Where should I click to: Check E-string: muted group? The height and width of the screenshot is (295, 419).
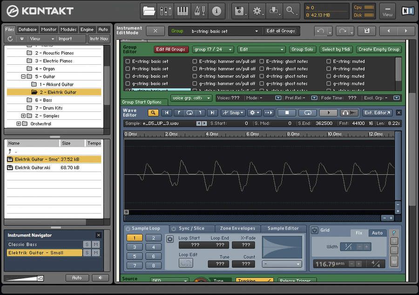click(x=328, y=61)
